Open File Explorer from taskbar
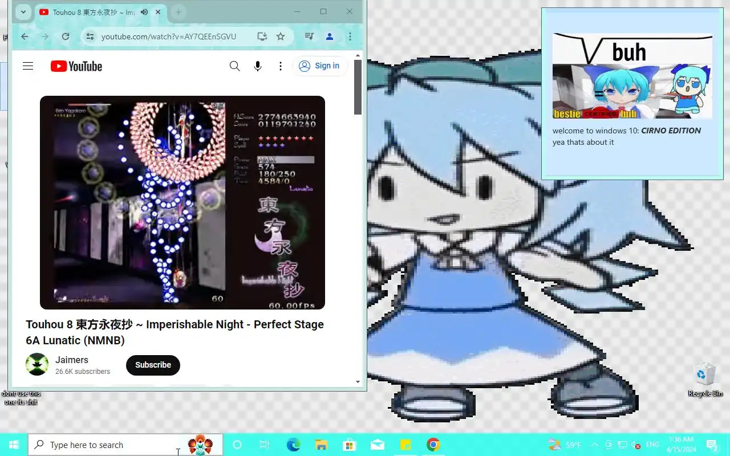730x456 pixels. pos(321,445)
